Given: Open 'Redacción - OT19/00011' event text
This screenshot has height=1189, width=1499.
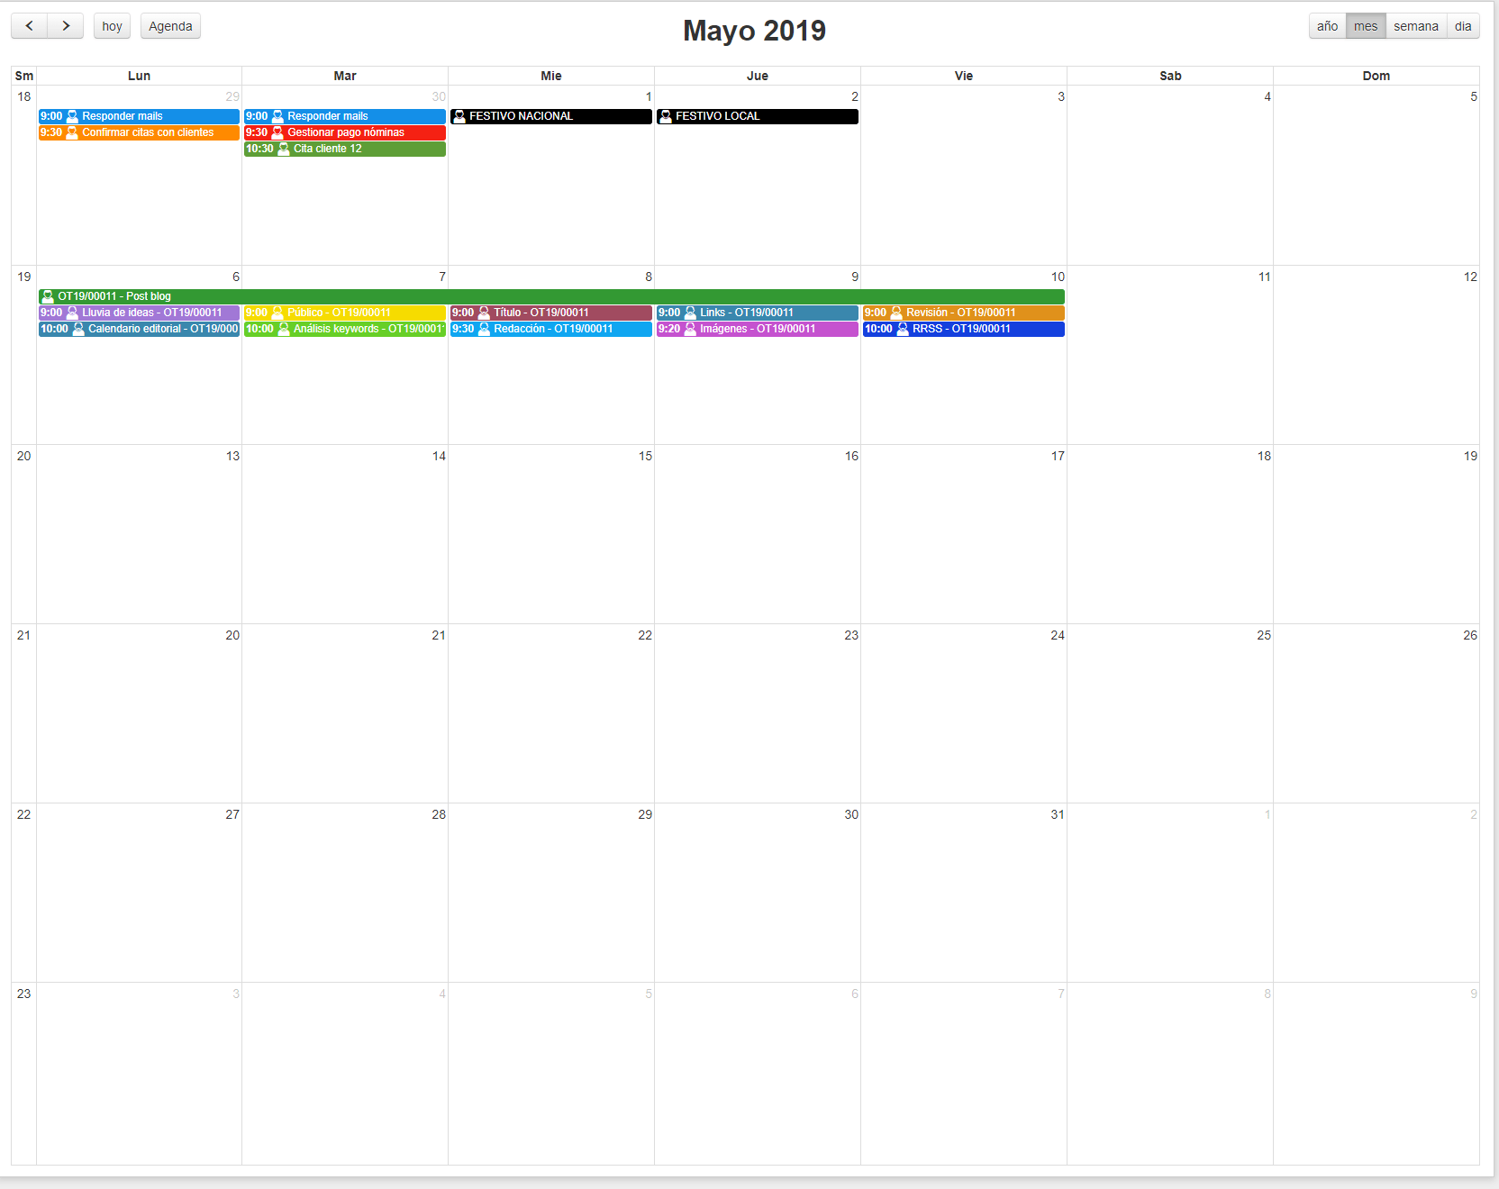Looking at the screenshot, I should coord(553,329).
